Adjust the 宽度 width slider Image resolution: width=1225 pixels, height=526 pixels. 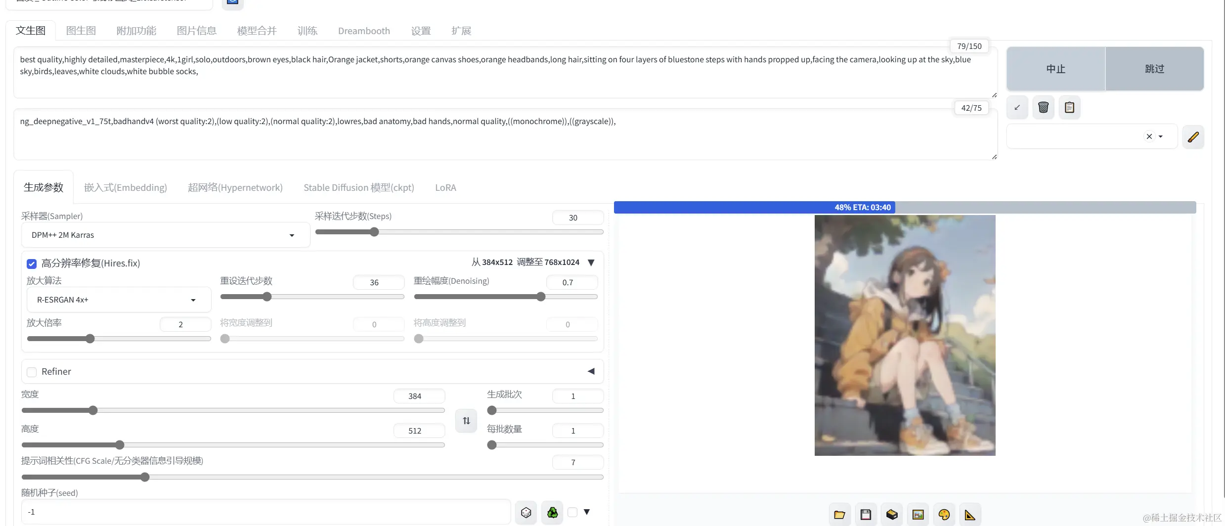(233, 410)
